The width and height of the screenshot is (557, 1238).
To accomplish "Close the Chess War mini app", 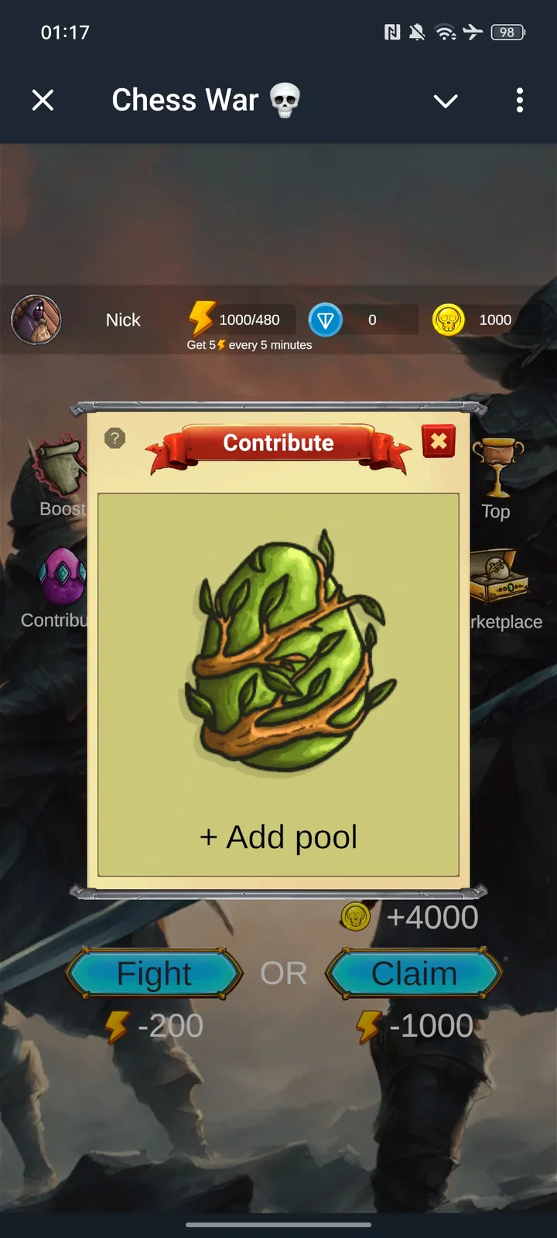I will point(43,100).
